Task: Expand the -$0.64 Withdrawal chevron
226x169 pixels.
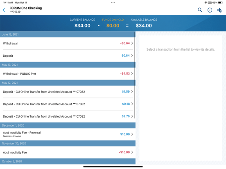Action: click(132, 43)
